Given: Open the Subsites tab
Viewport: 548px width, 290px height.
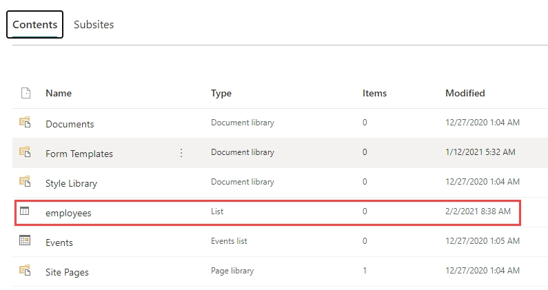Looking at the screenshot, I should (x=94, y=25).
